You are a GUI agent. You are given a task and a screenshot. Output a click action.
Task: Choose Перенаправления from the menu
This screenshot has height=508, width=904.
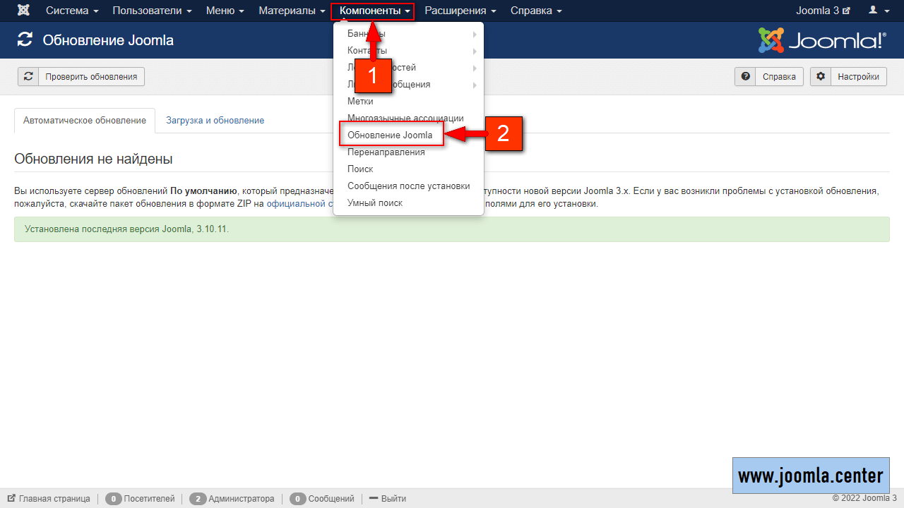click(x=386, y=152)
